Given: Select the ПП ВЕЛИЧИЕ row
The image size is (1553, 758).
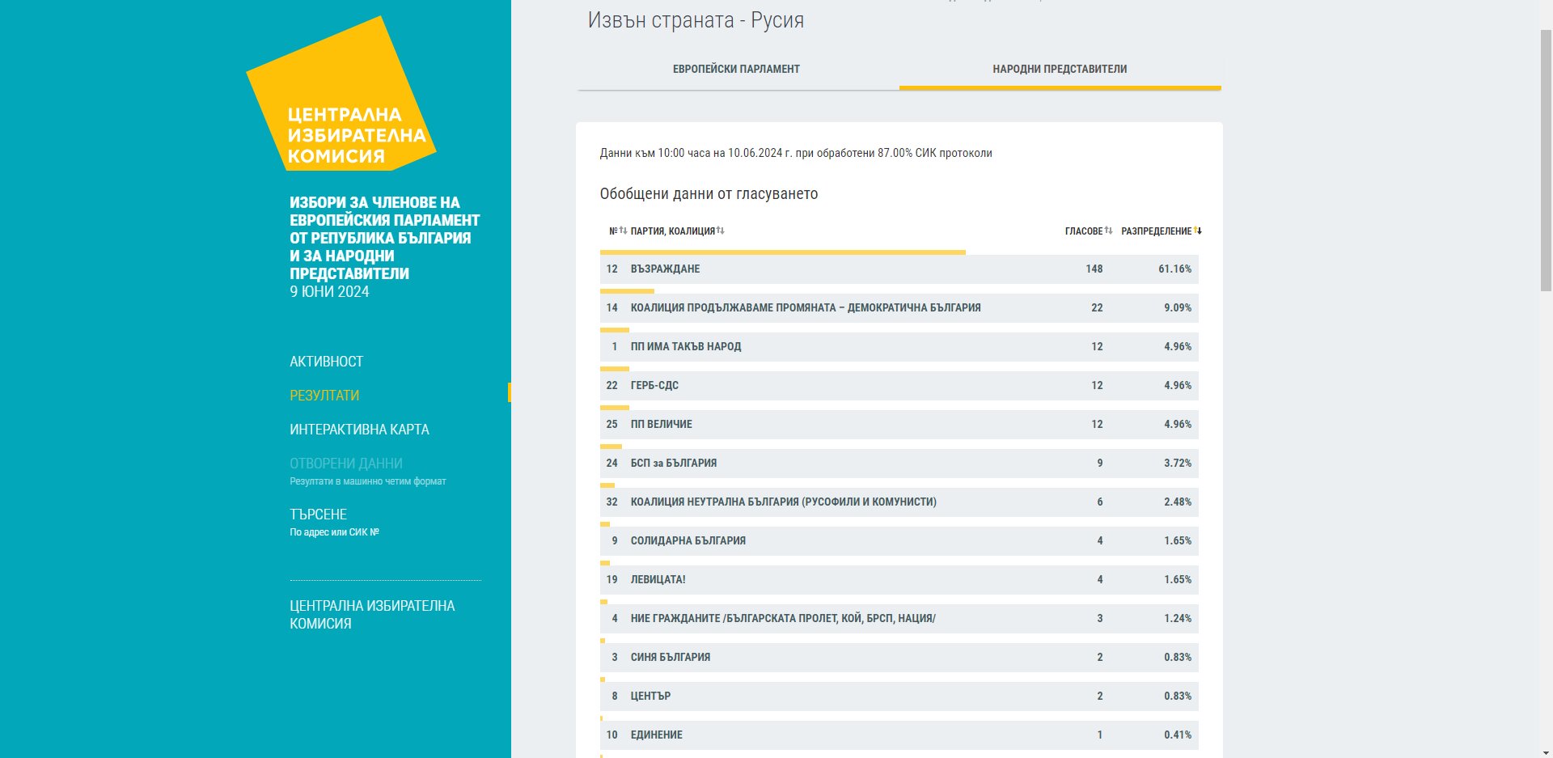Looking at the screenshot, I should (899, 425).
